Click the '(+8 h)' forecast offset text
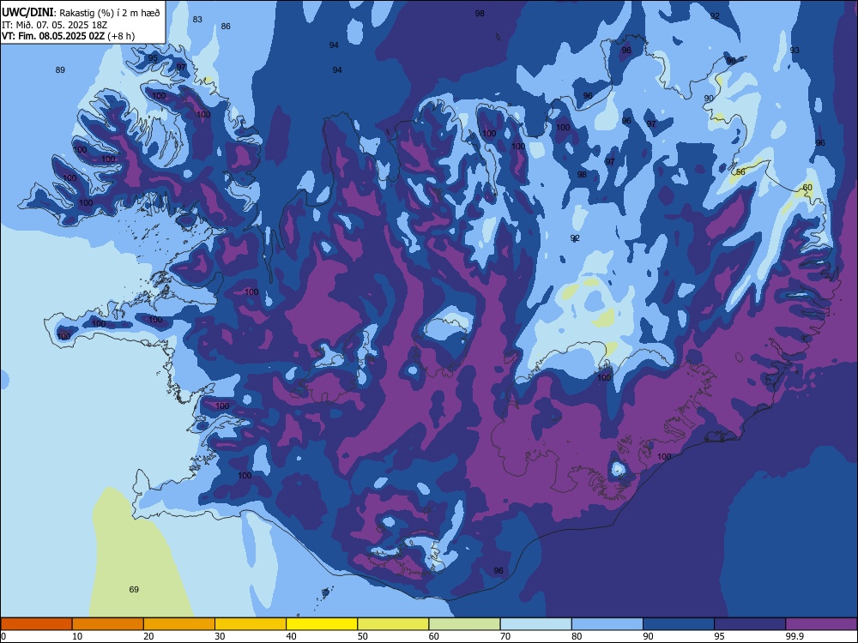Image resolution: width=858 pixels, height=643 pixels. click(x=121, y=36)
